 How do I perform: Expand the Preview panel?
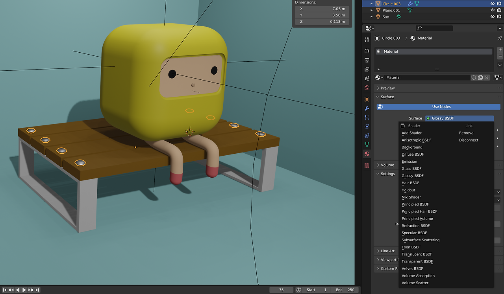(x=378, y=88)
